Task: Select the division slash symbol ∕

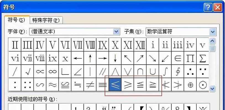Action: pyautogui.click(x=15, y=71)
